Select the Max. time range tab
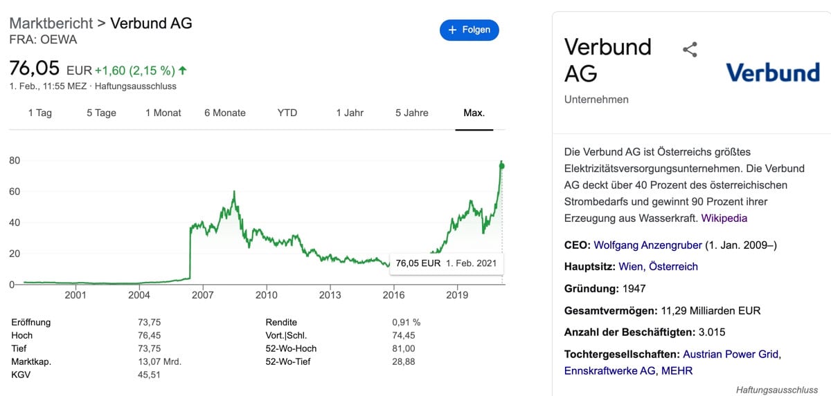The height and width of the screenshot is (396, 831). 474,113
